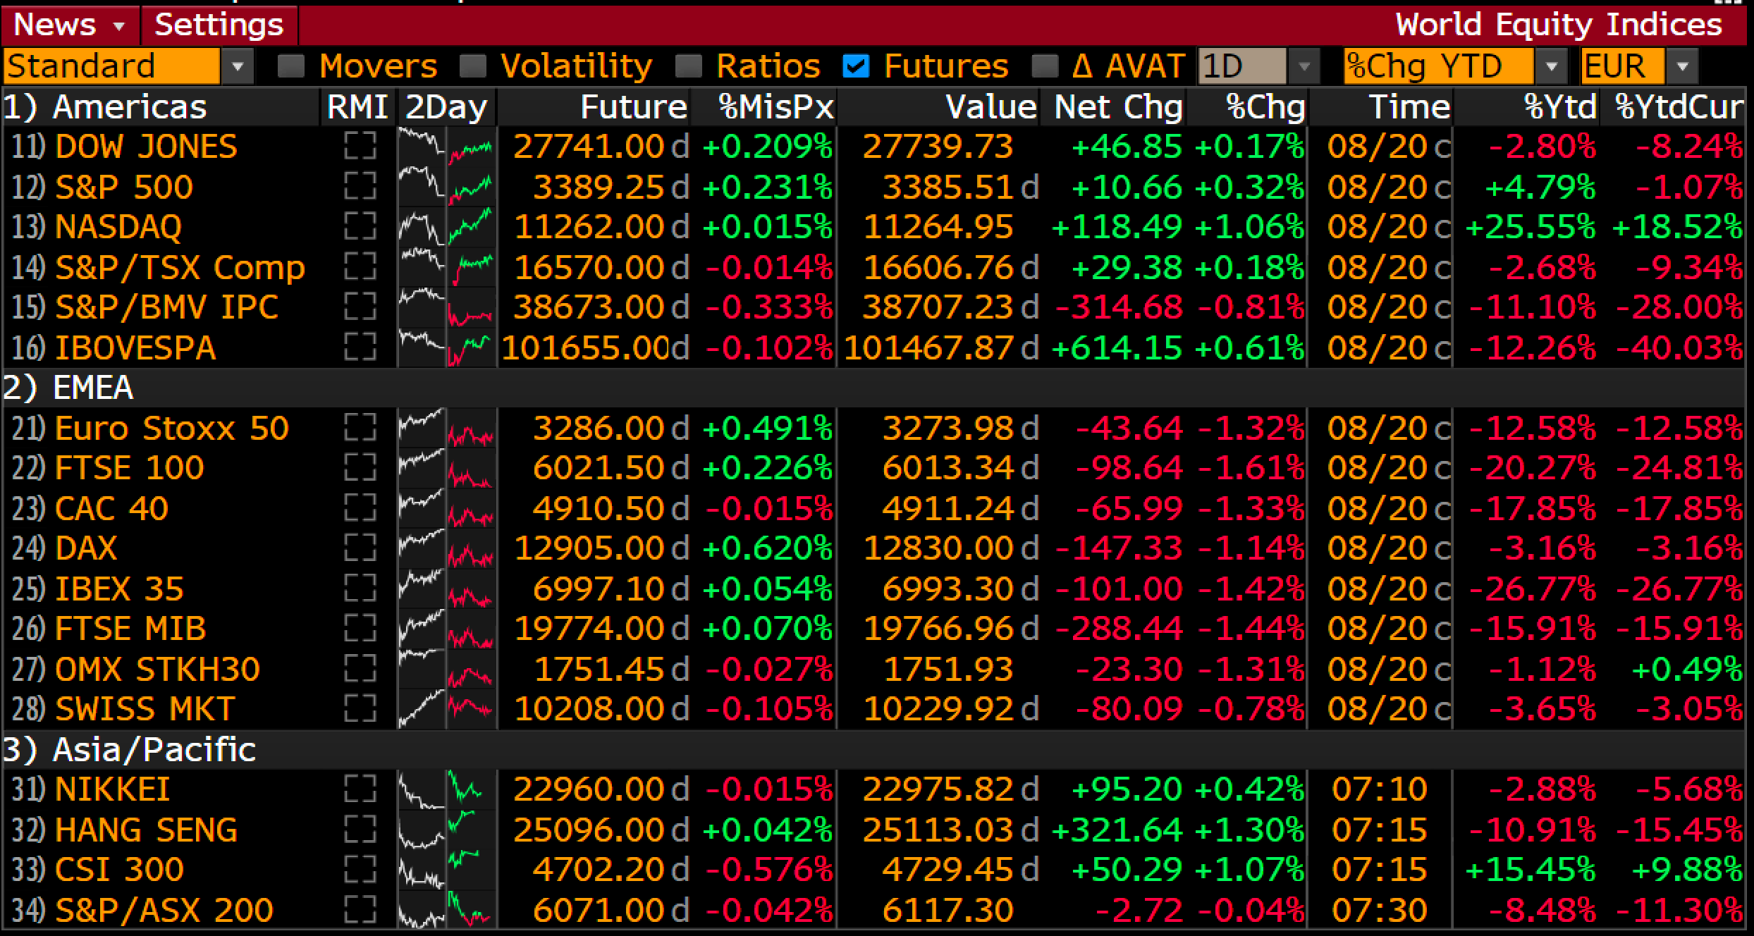The image size is (1754, 936).
Task: Toggle RMI box for S&P/ASX 200
Action: (x=360, y=910)
